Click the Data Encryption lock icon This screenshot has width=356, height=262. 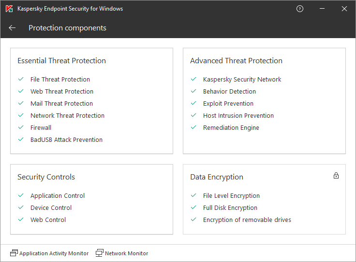[x=336, y=176]
